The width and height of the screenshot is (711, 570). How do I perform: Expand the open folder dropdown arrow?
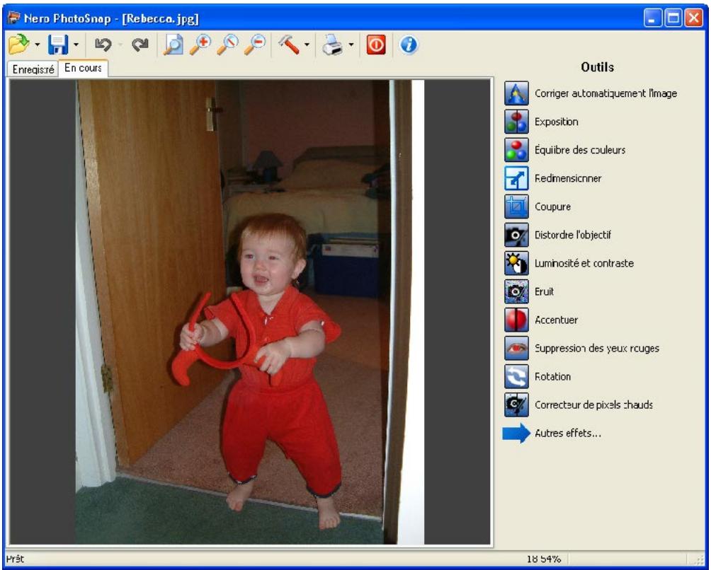pos(38,45)
